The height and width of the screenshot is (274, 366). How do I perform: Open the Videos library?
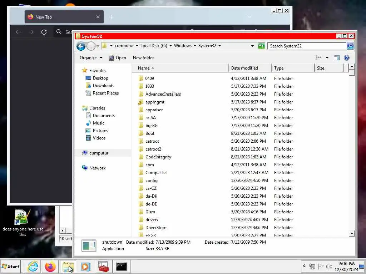click(x=99, y=138)
